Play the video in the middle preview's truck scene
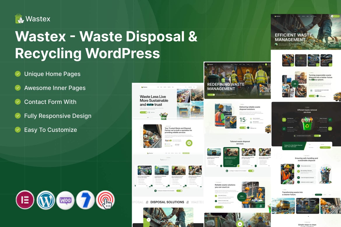Image resolution: width=341 pixels, height=227 pixels. (240, 224)
